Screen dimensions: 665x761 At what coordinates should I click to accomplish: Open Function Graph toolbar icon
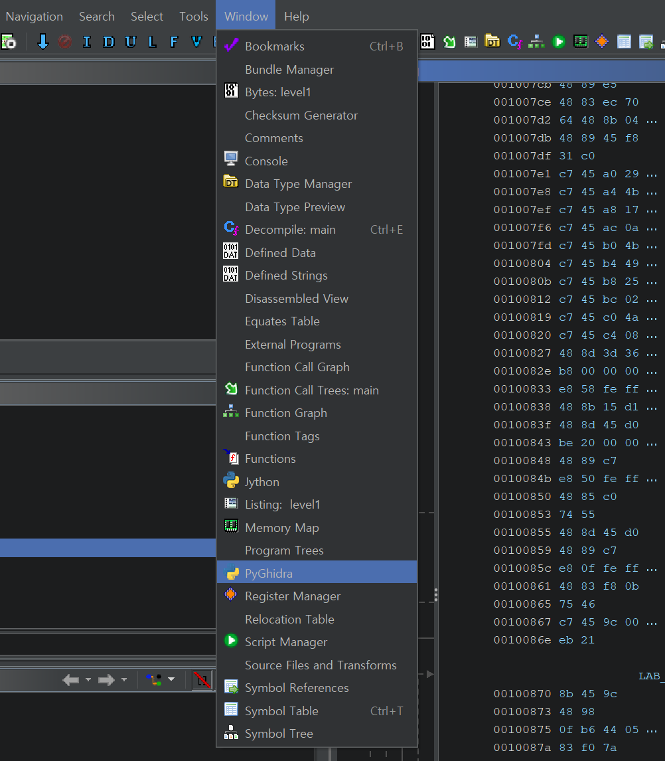pos(536,42)
